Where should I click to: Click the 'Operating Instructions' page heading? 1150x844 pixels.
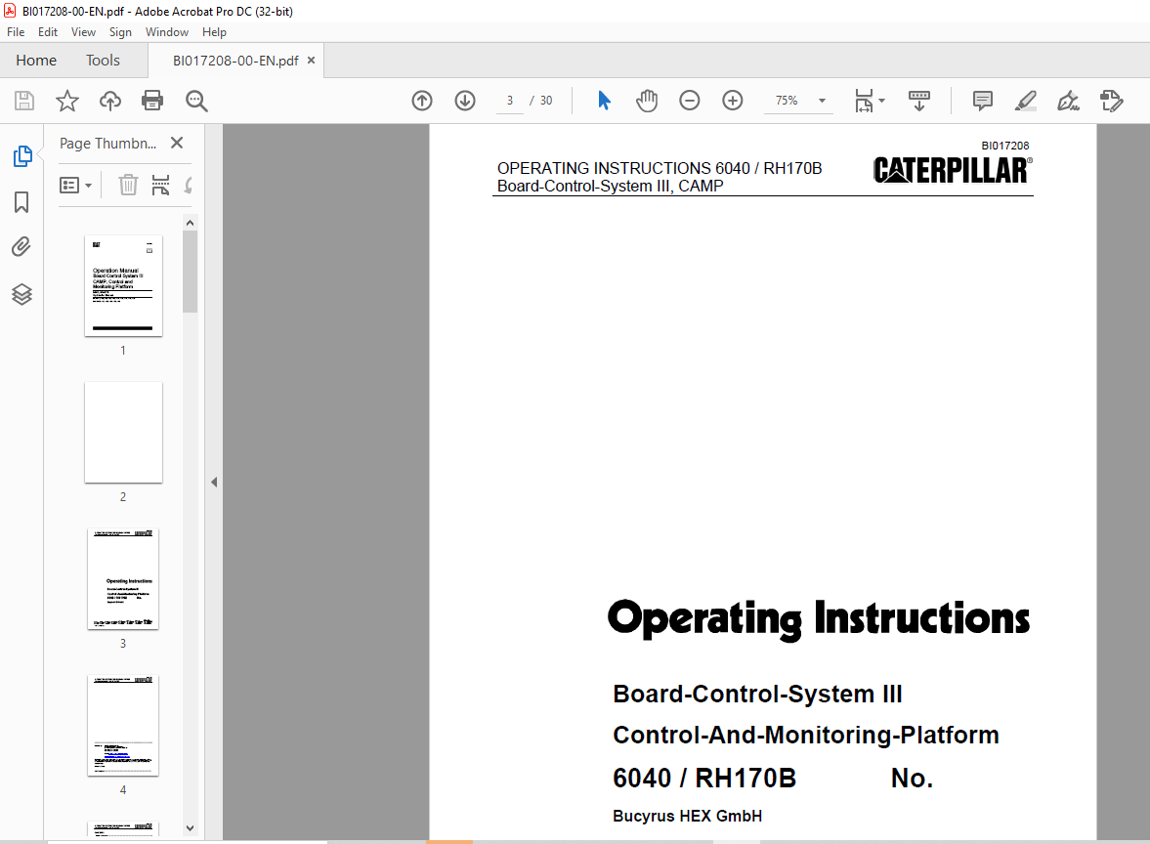[819, 619]
